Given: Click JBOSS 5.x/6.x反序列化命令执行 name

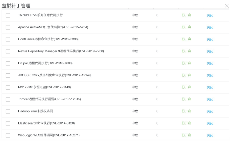Looking at the screenshot, I should pyautogui.click(x=55, y=75).
